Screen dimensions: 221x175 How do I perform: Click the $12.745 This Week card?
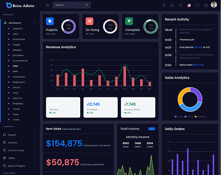point(100,107)
